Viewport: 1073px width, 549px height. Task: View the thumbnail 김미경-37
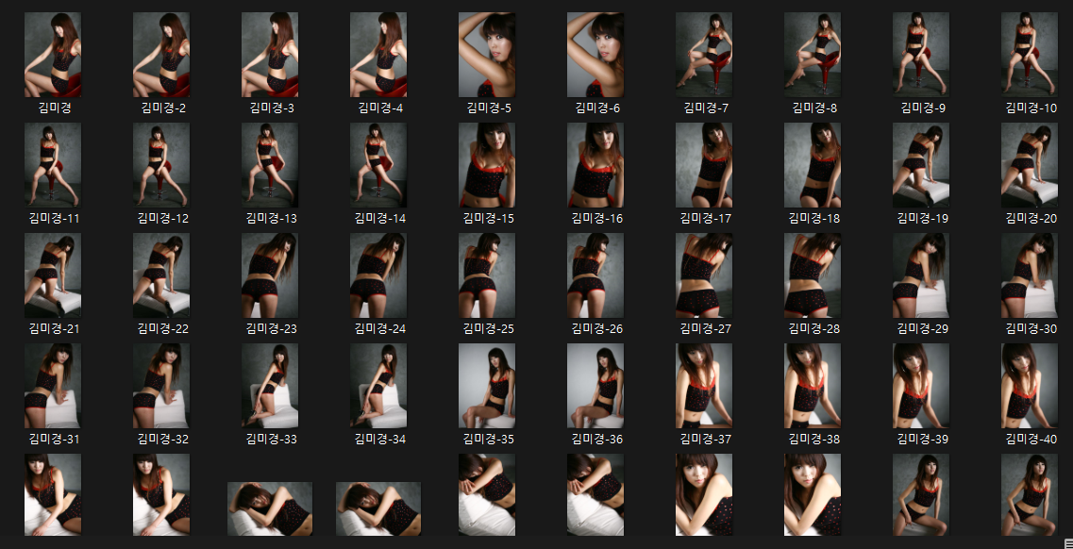point(706,383)
